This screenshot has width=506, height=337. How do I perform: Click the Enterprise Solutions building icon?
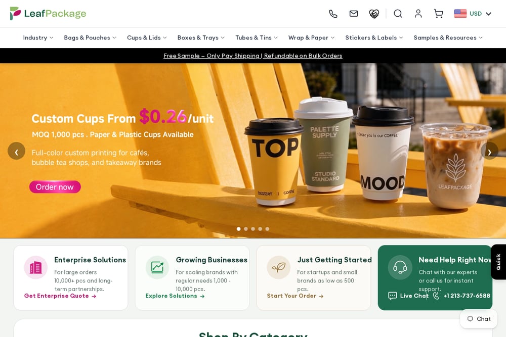36,267
